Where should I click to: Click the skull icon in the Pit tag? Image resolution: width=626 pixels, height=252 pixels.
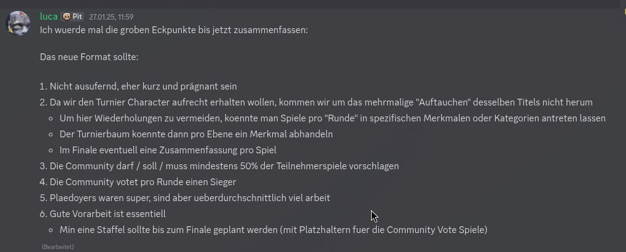click(x=66, y=17)
